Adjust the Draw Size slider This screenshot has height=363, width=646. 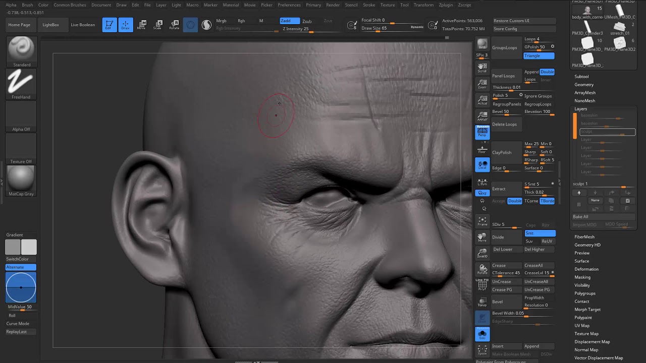point(392,29)
